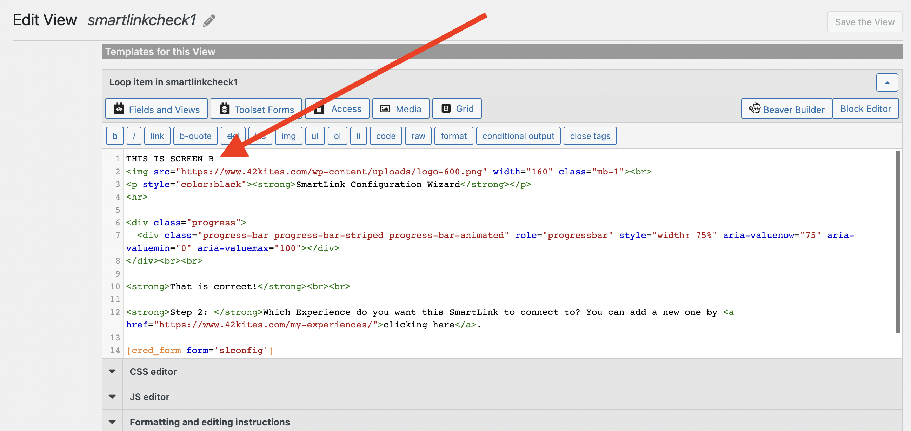Screen dimensions: 911x431
Task: Apply italic with the i quicktag
Action: (134, 136)
